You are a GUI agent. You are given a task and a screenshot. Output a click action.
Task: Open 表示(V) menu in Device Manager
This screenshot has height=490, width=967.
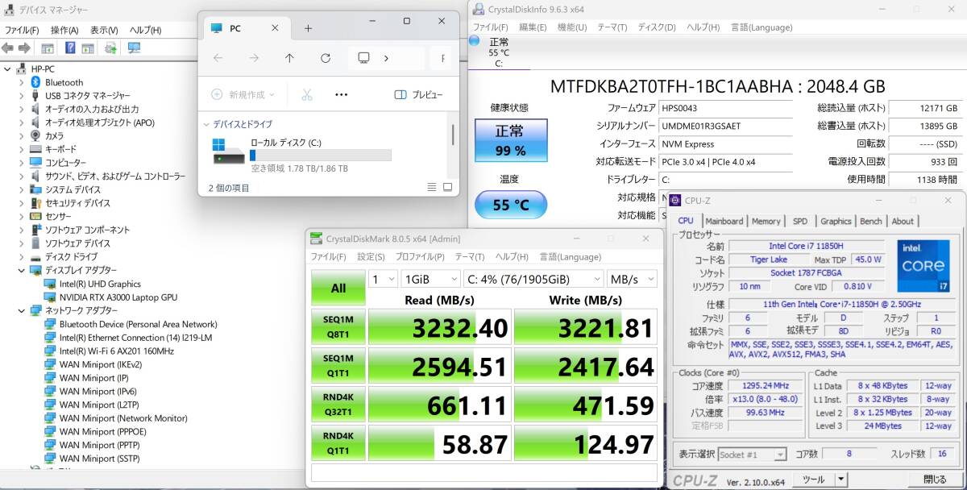pos(104,30)
